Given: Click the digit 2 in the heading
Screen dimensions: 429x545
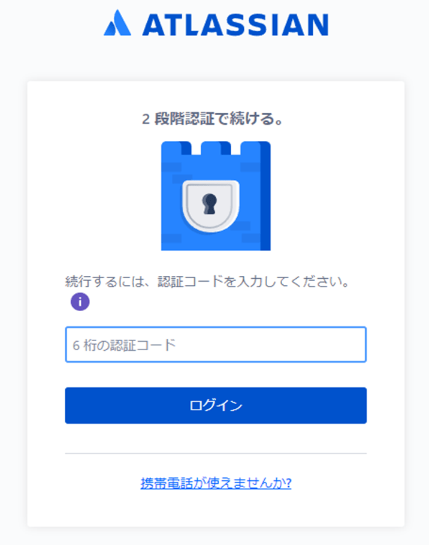Looking at the screenshot, I should tap(146, 119).
